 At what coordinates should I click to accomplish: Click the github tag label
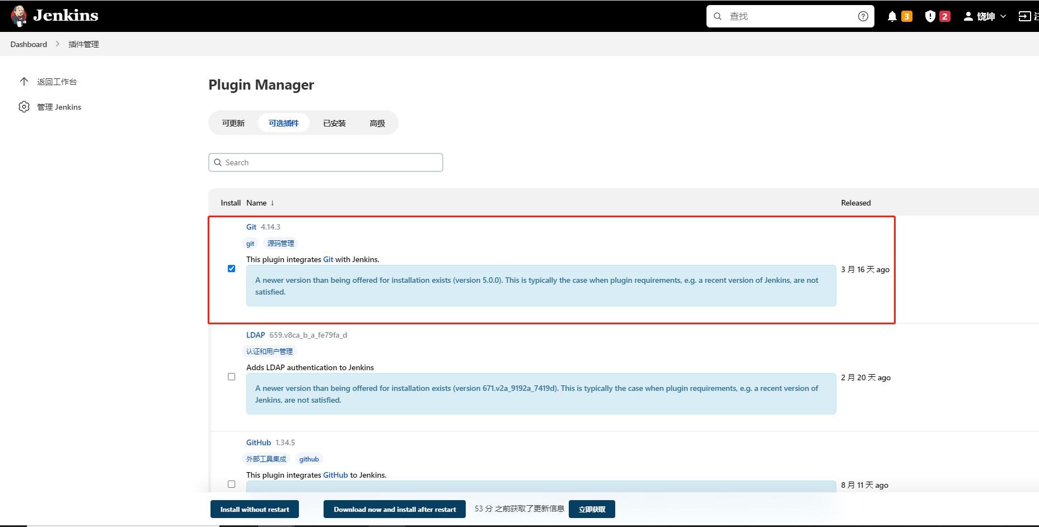coord(309,459)
